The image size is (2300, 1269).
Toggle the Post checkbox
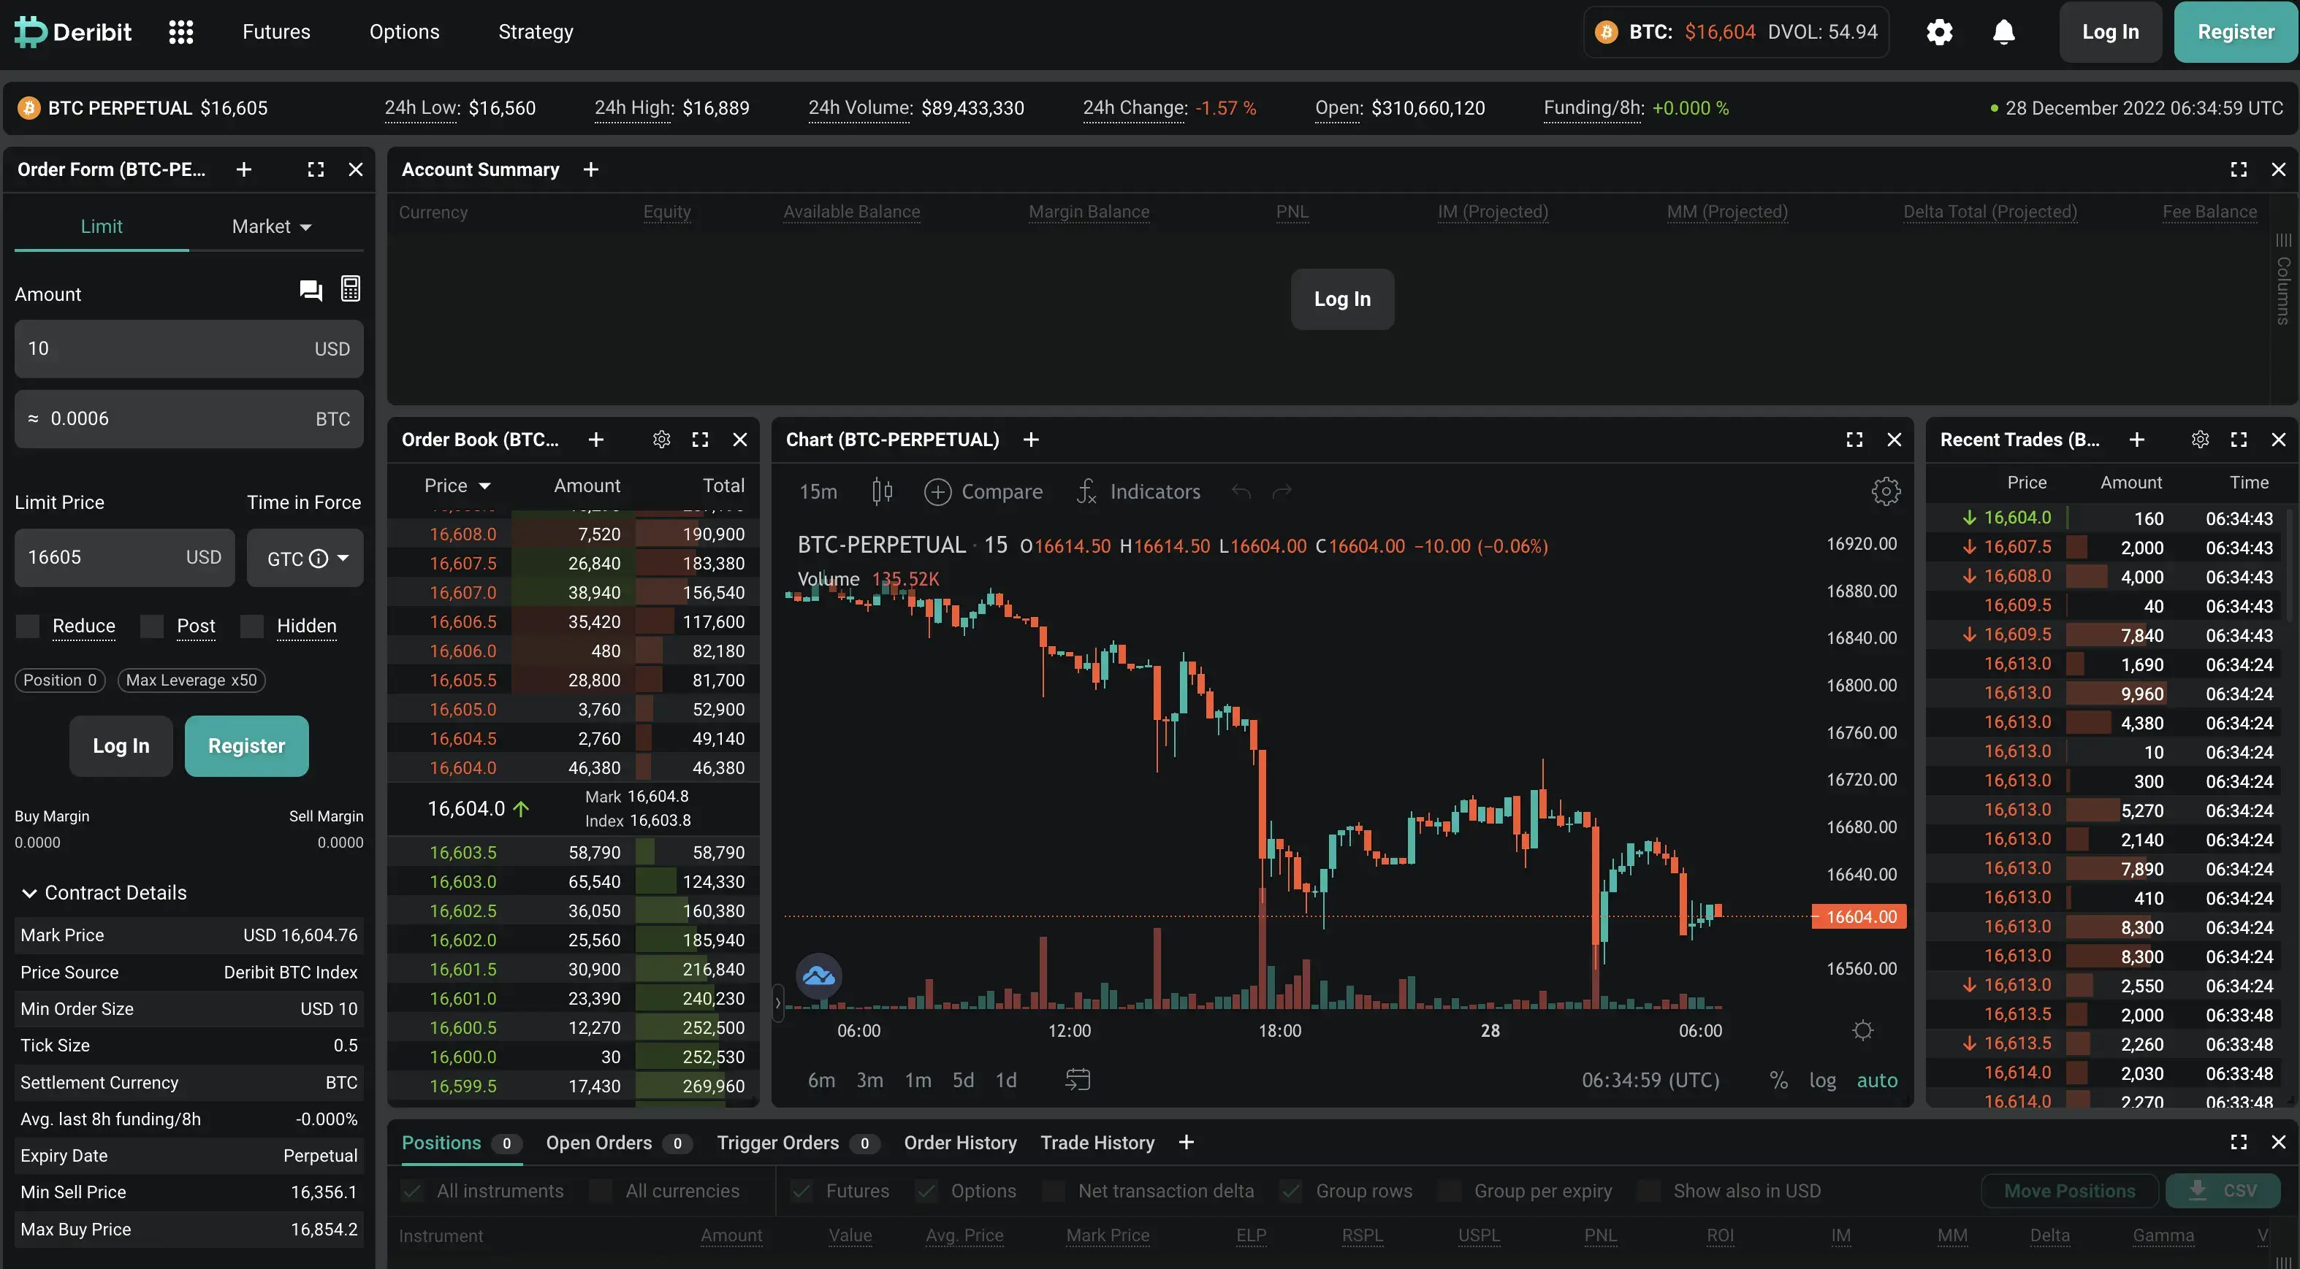tap(152, 626)
